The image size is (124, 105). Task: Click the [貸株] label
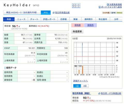(113, 13)
